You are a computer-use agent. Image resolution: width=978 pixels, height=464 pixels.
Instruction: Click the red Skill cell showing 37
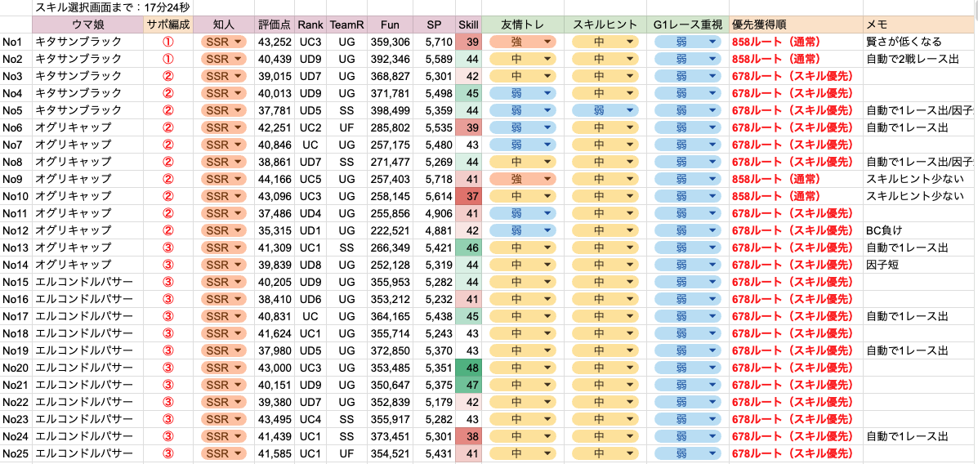(468, 196)
